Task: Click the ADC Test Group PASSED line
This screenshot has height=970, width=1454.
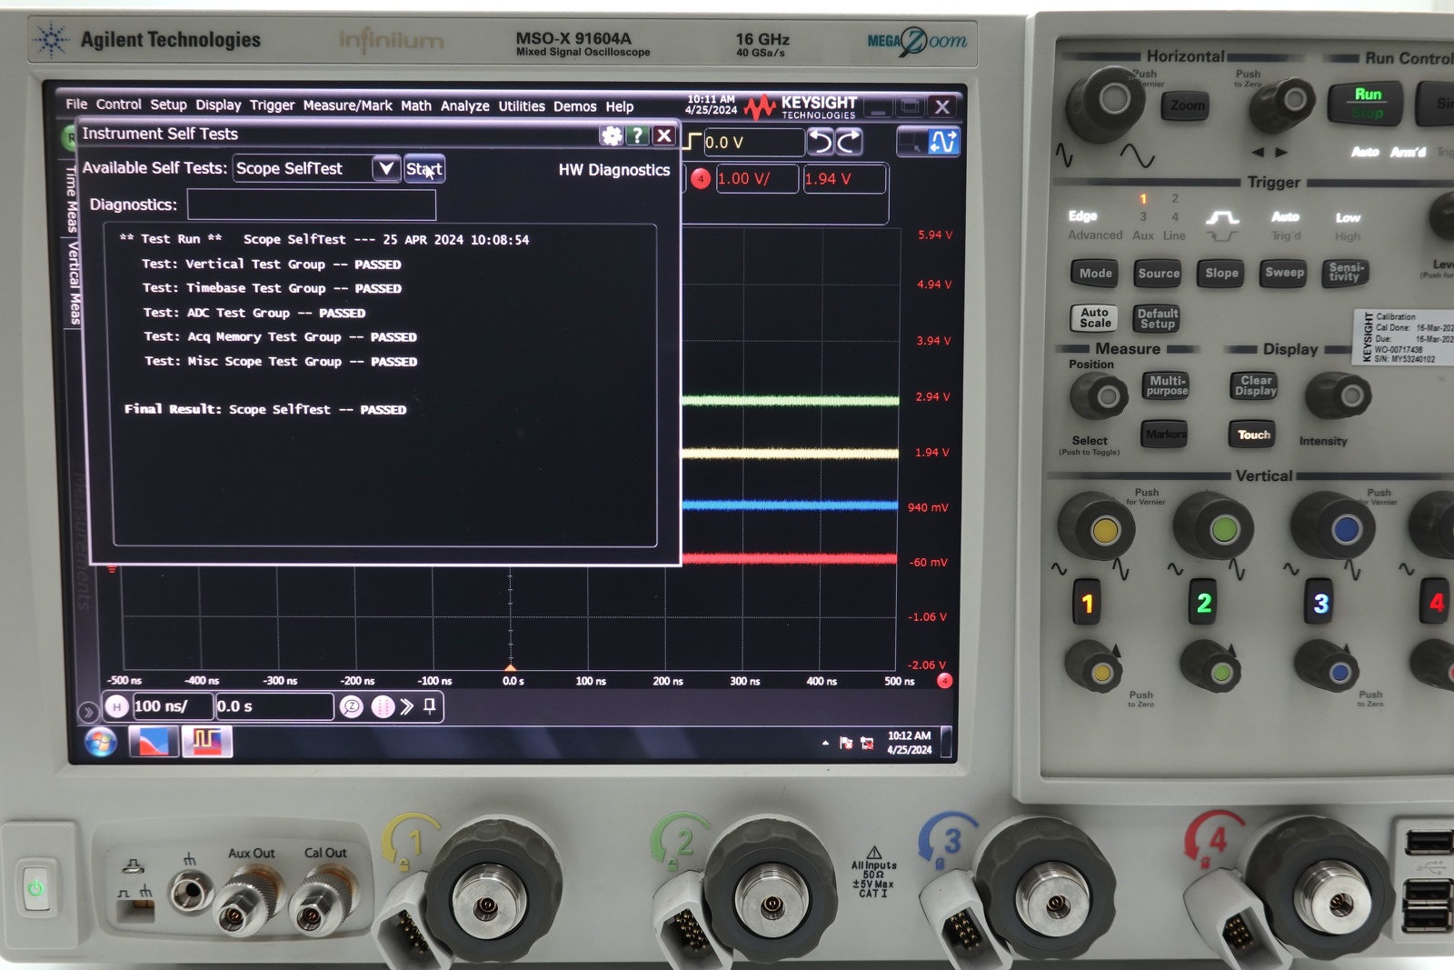Action: tap(254, 313)
